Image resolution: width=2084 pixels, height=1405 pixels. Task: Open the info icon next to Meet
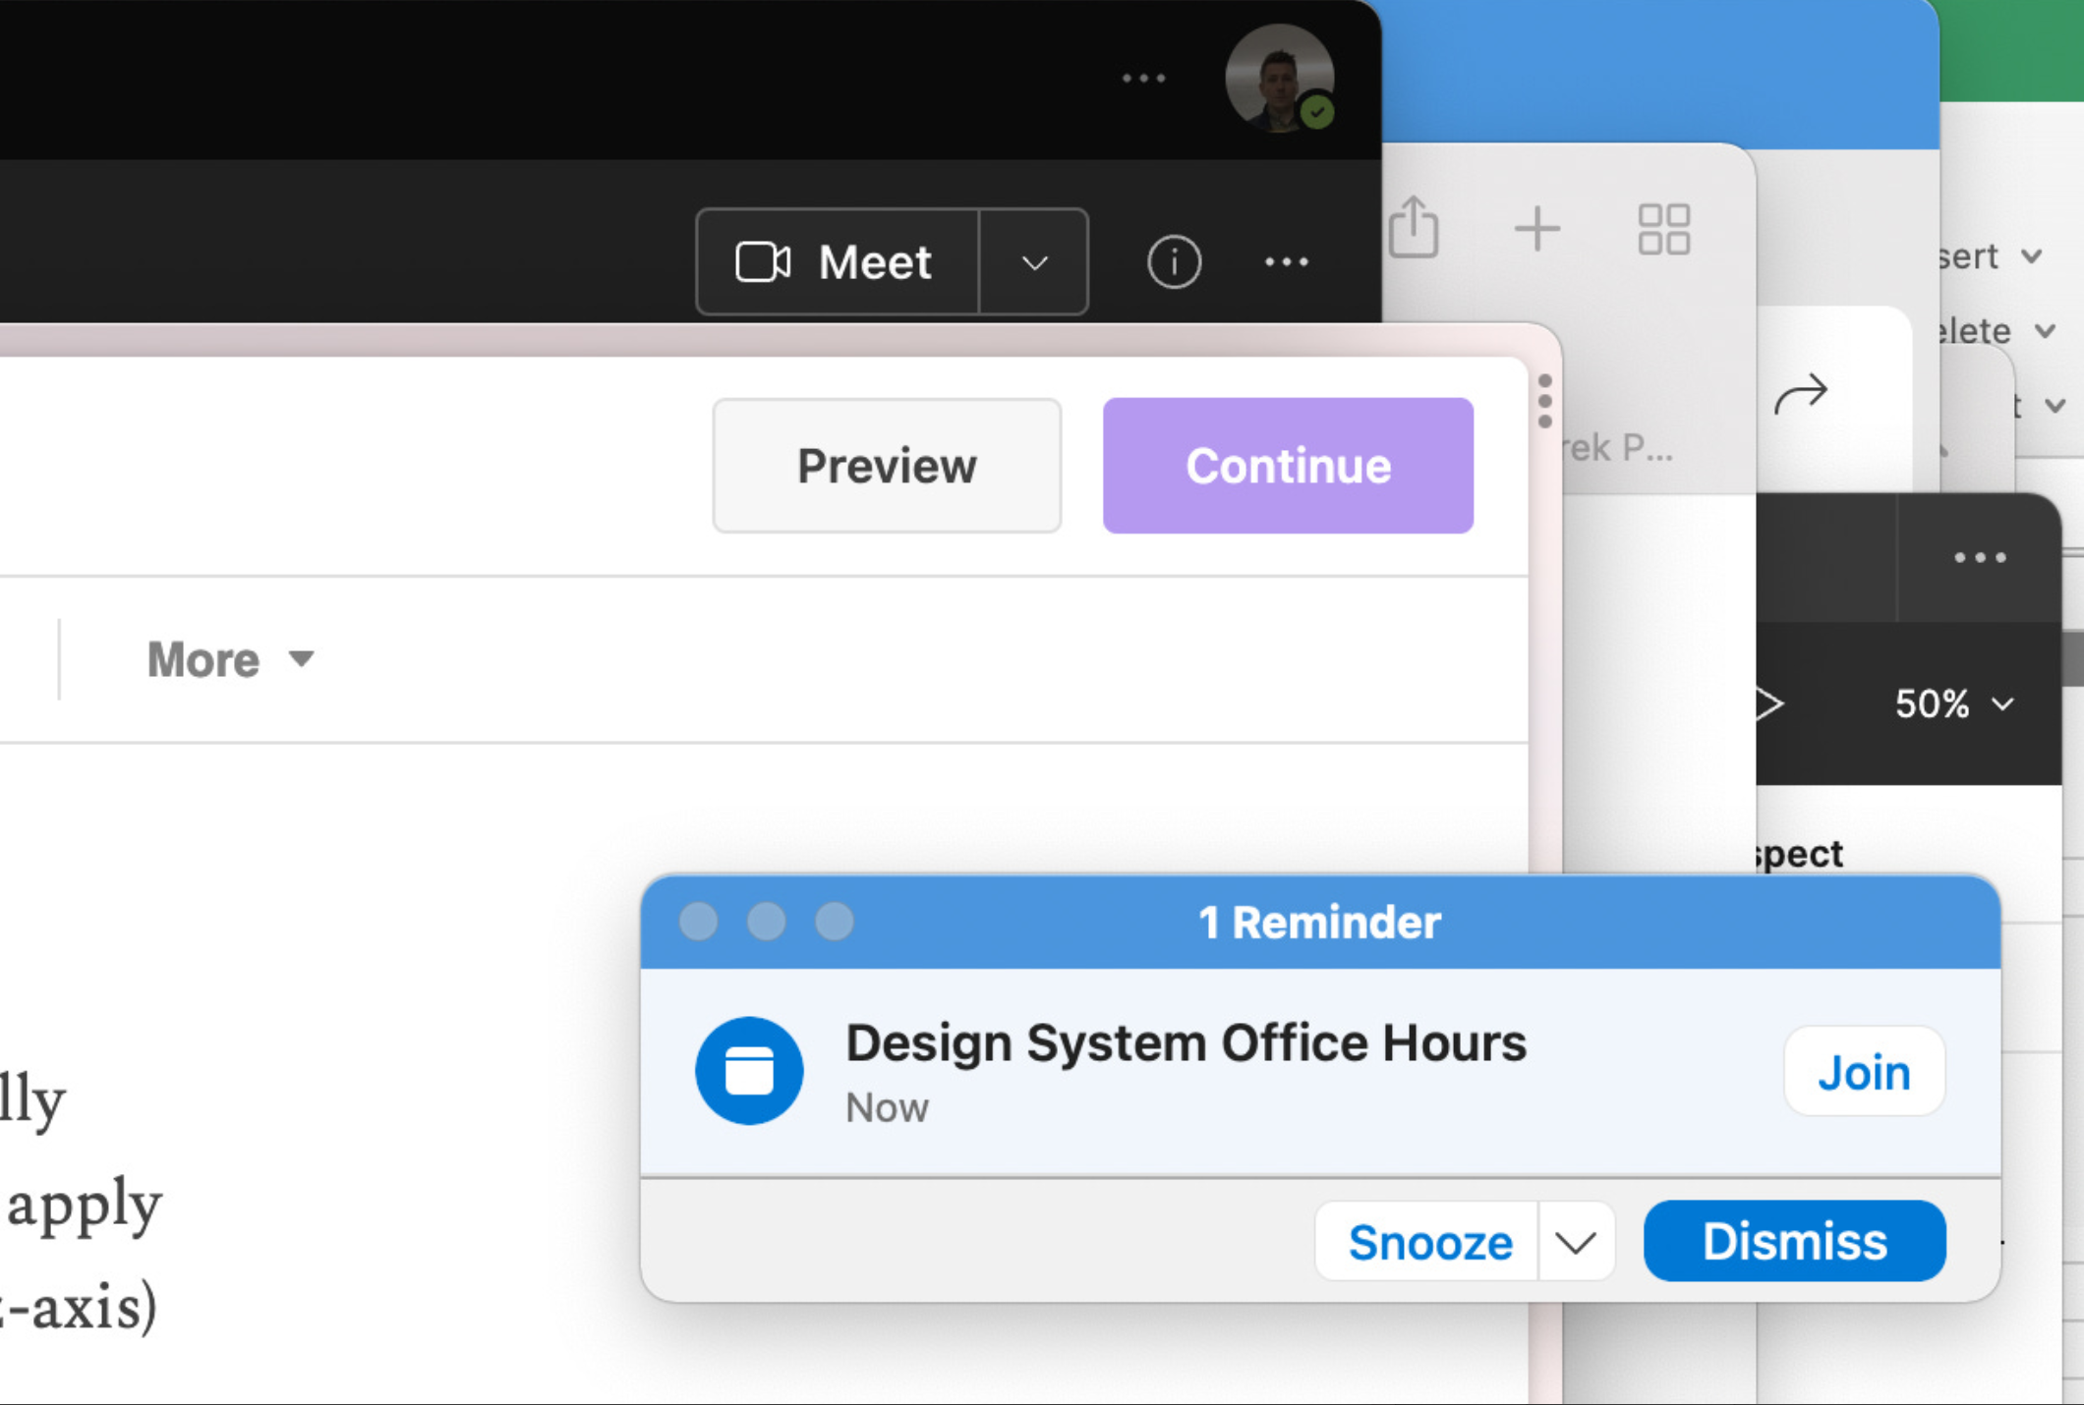click(x=1174, y=262)
